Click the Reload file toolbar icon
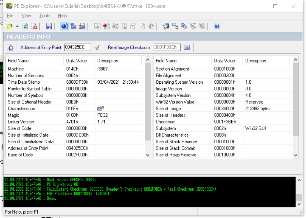 (x=25, y=26)
